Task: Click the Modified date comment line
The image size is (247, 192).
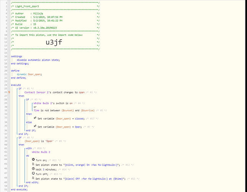Action: (55, 20)
